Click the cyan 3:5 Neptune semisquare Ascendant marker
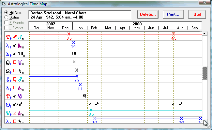 click(91, 110)
